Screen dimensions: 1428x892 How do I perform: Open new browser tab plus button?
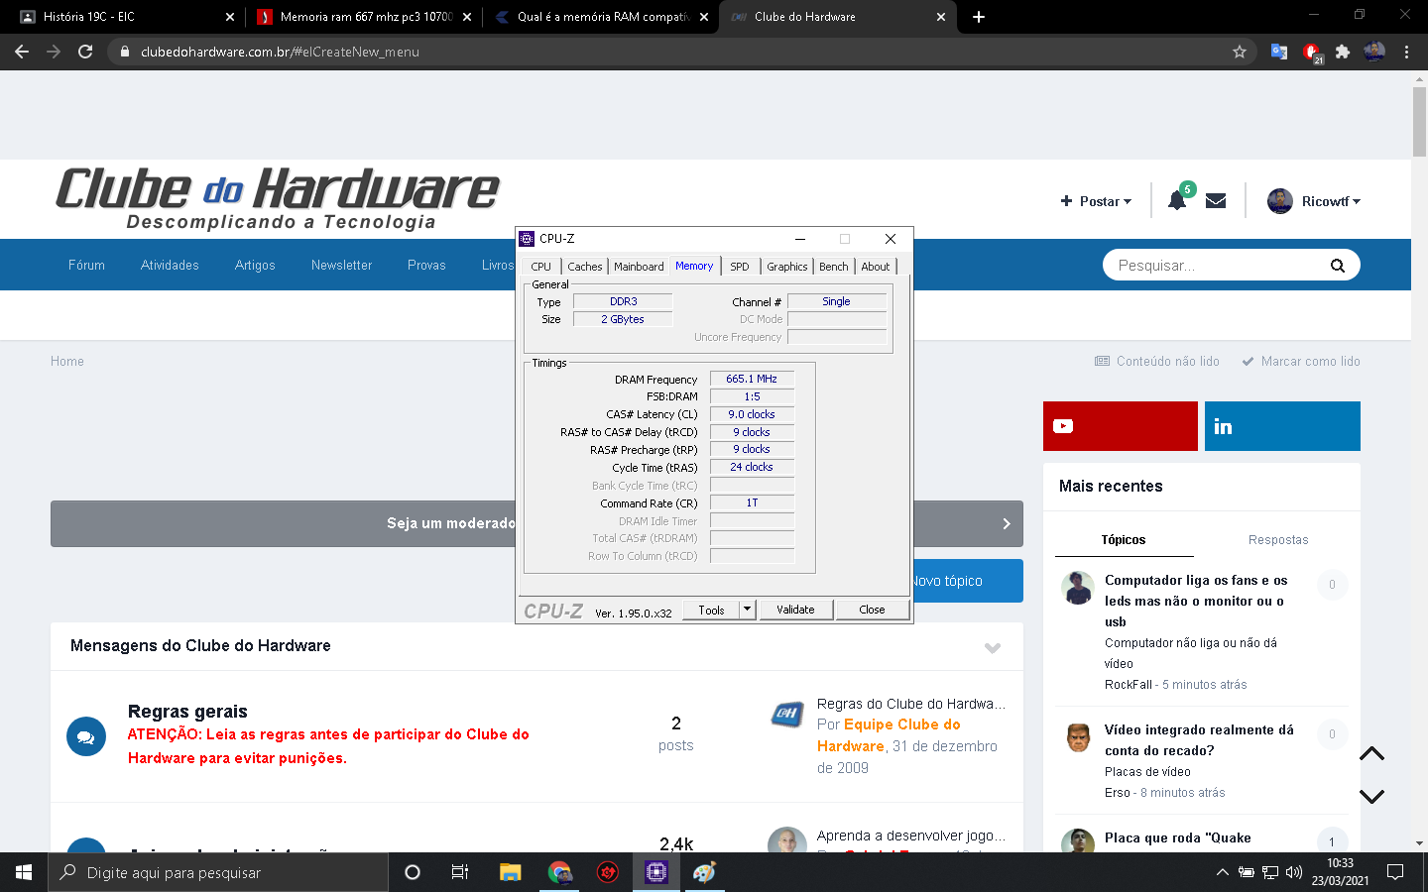pyautogui.click(x=978, y=17)
